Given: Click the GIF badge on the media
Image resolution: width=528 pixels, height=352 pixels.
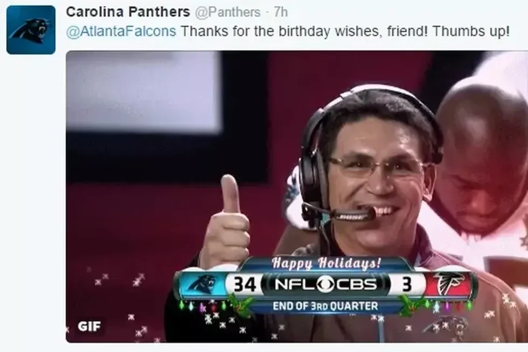Looking at the screenshot, I should 89,326.
